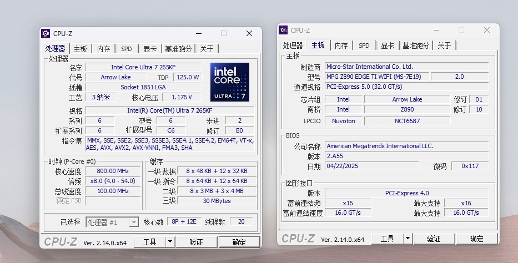Click the BIOS date 04/22/2025
The image size is (518, 263).
click(371, 166)
